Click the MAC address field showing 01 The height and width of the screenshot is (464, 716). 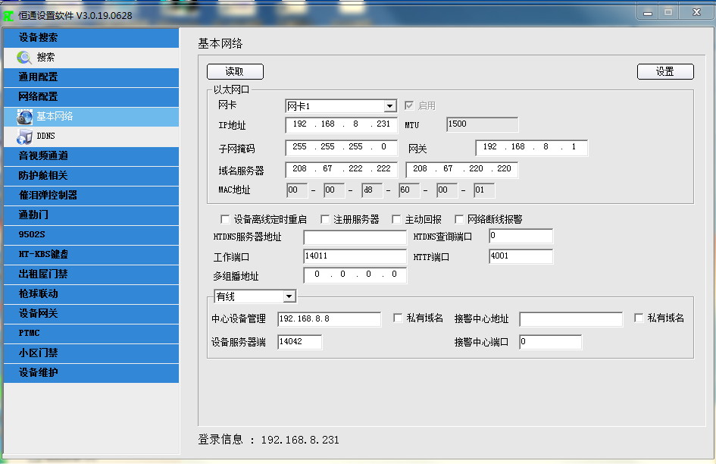coord(484,190)
